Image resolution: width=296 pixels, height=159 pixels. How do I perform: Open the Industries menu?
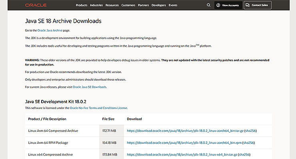(96, 5)
